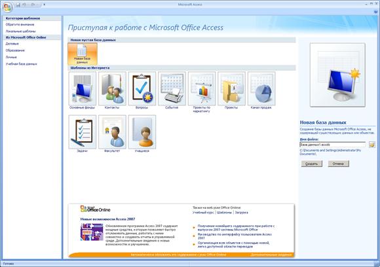The width and height of the screenshot is (380, 267).
Task: Choose the Задачи template
Action: pos(83,134)
